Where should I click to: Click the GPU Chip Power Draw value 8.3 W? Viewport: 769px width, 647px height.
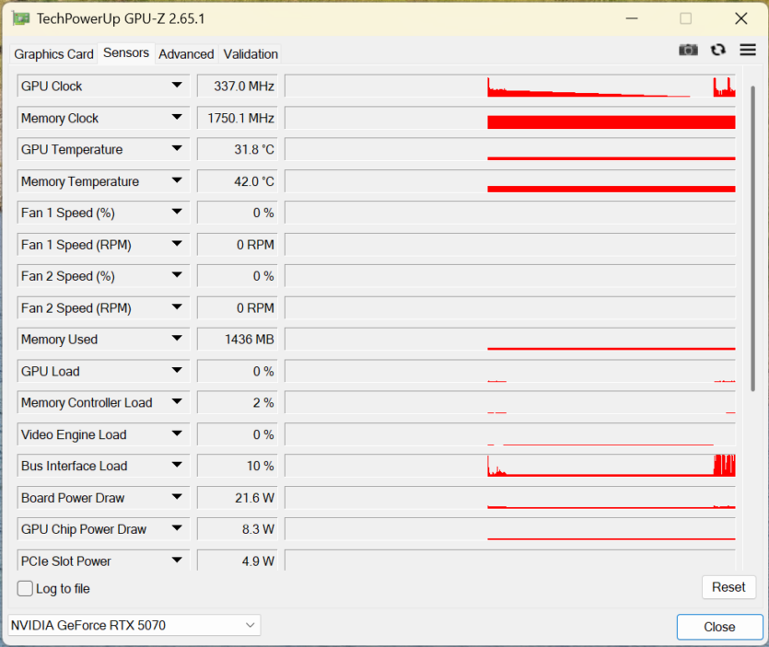tap(238, 528)
